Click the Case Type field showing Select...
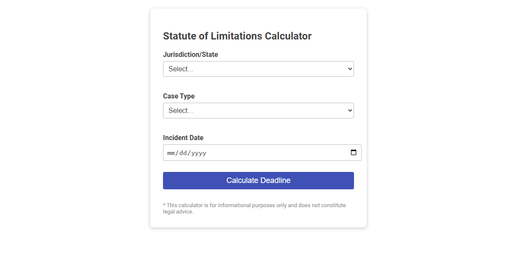The height and width of the screenshot is (253, 517). click(x=258, y=110)
